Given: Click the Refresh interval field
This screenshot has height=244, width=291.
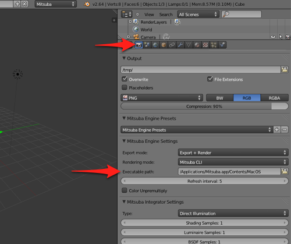Looking at the screenshot, I should 204,181.
